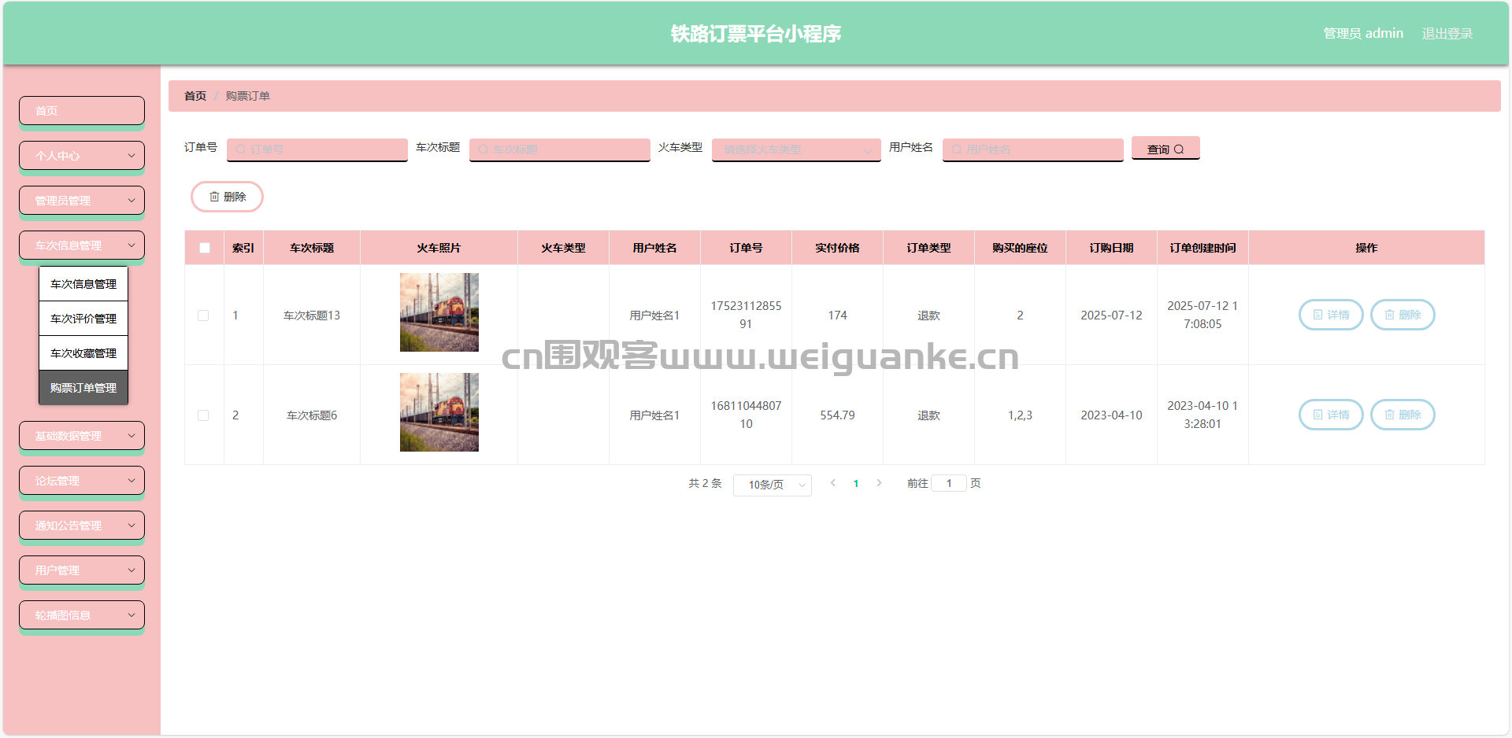Screen dimensions: 1512x738
Task: Go to 首页 in the sidebar
Action: pos(82,111)
